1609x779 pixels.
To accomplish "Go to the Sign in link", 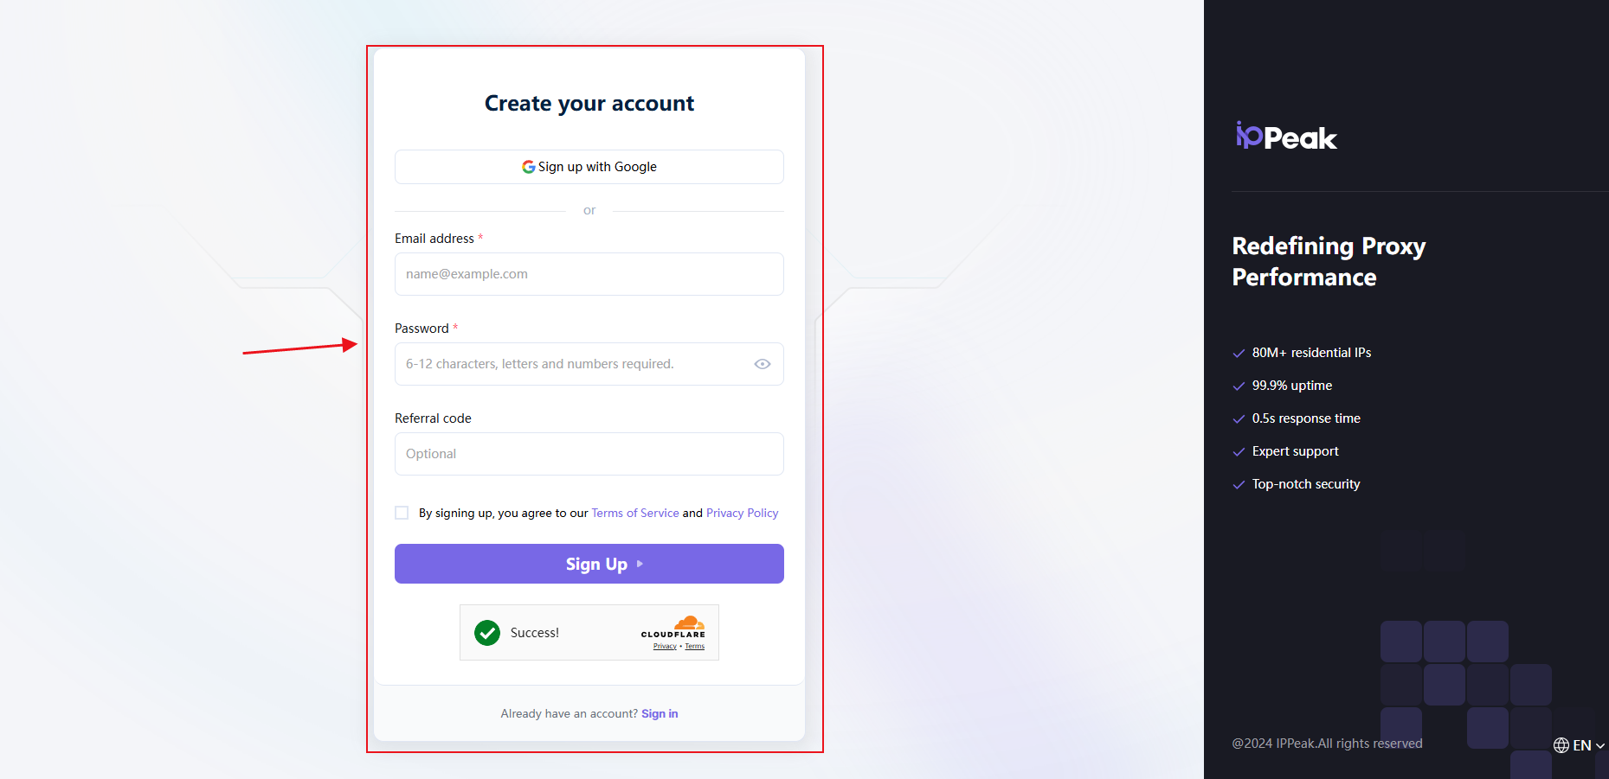I will [x=660, y=713].
